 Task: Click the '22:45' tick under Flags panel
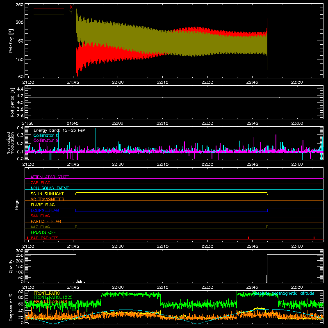[252, 246]
